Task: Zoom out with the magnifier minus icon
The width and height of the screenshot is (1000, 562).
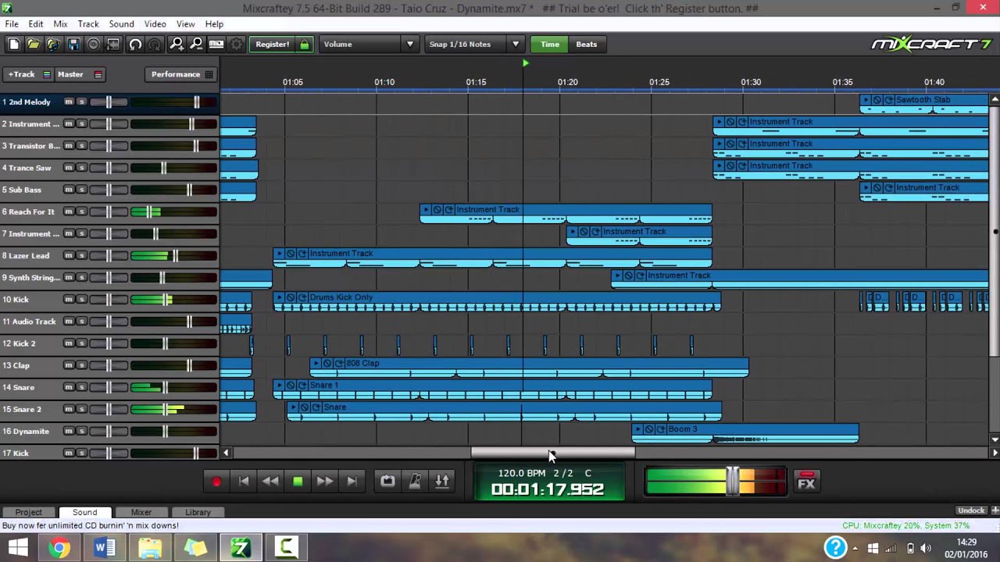Action: coord(196,44)
